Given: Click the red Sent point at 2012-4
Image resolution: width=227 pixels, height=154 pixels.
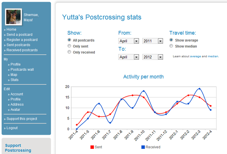Looking at the screenshot, I should point(211,106).
